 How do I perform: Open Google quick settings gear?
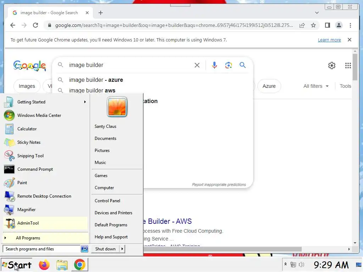[332, 66]
